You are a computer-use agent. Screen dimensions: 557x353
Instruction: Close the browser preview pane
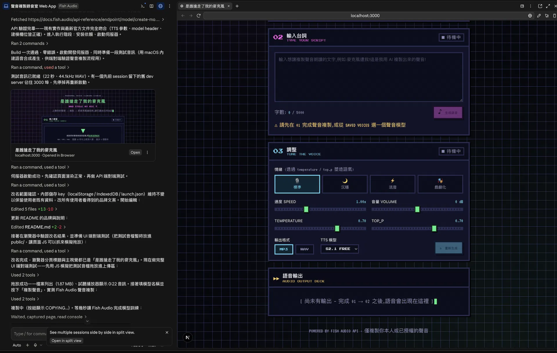[x=555, y=6]
